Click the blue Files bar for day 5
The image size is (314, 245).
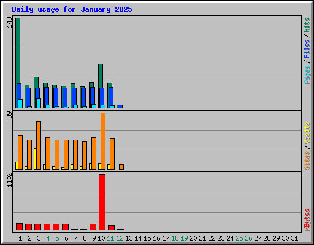point(56,98)
